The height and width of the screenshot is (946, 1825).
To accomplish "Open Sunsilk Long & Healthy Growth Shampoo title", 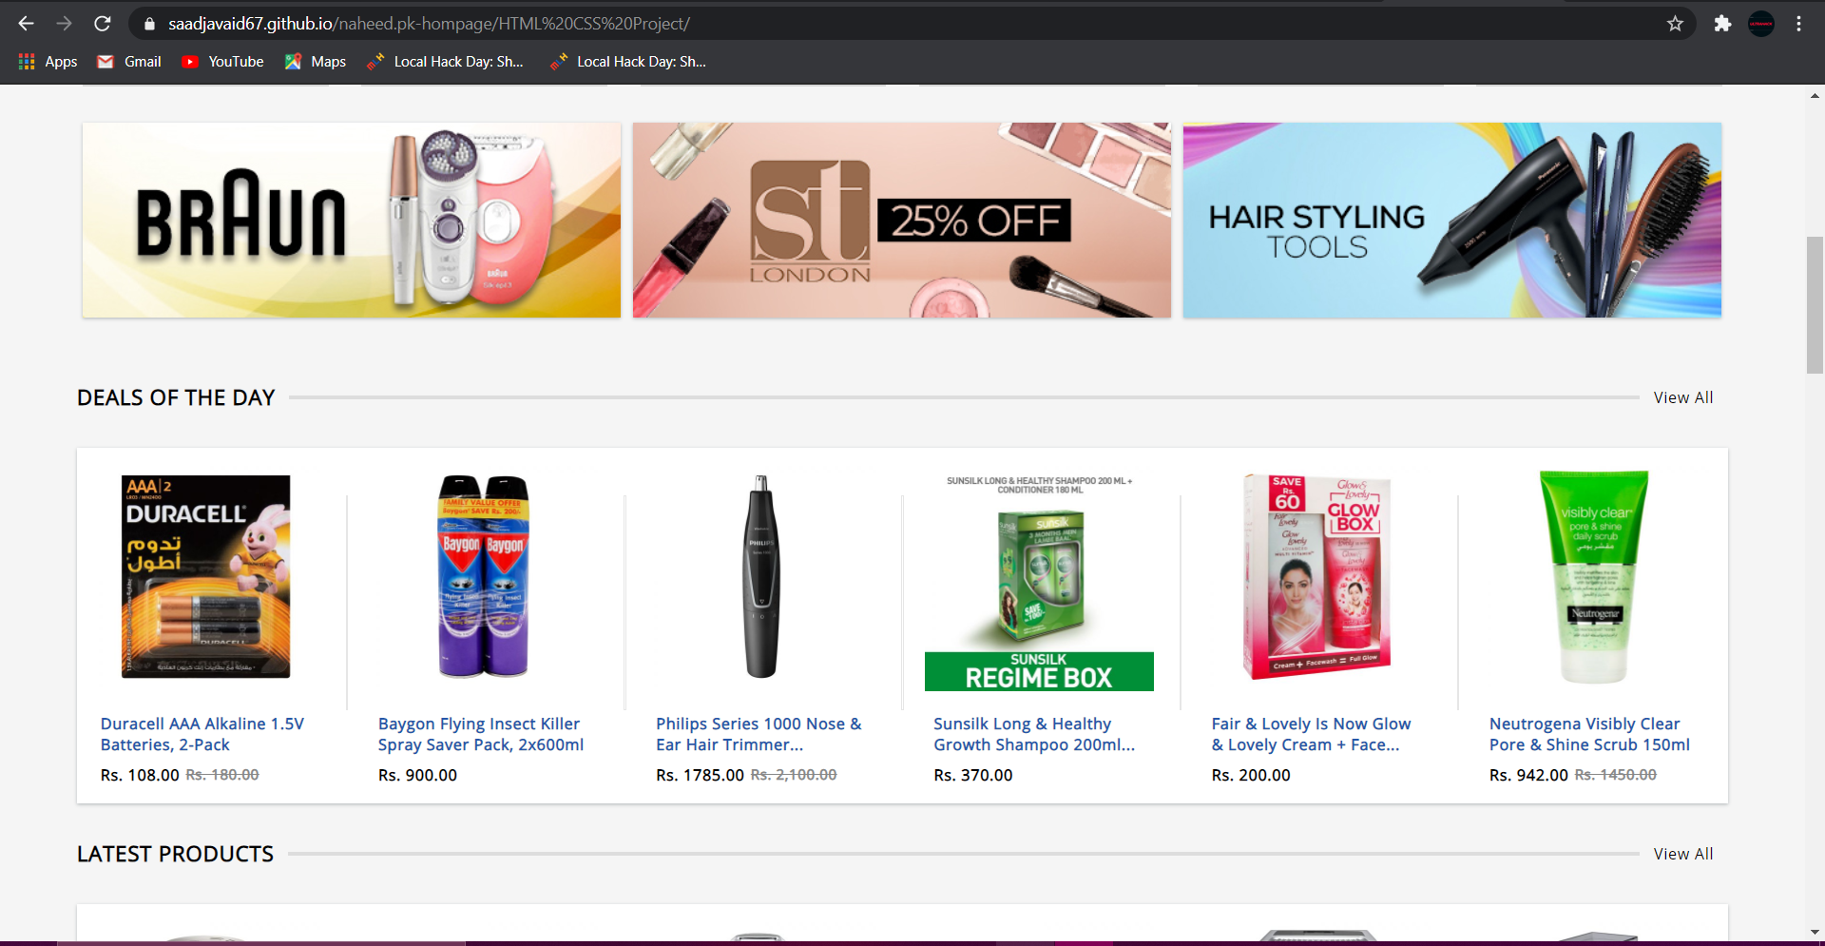I will [1034, 734].
